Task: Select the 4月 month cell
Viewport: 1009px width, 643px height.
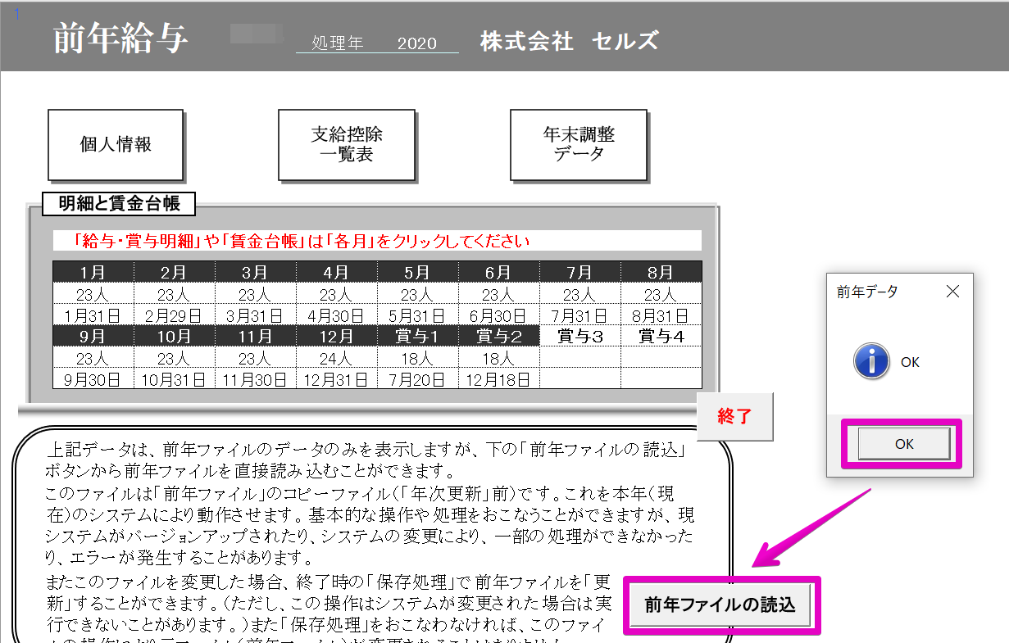Action: click(x=335, y=272)
